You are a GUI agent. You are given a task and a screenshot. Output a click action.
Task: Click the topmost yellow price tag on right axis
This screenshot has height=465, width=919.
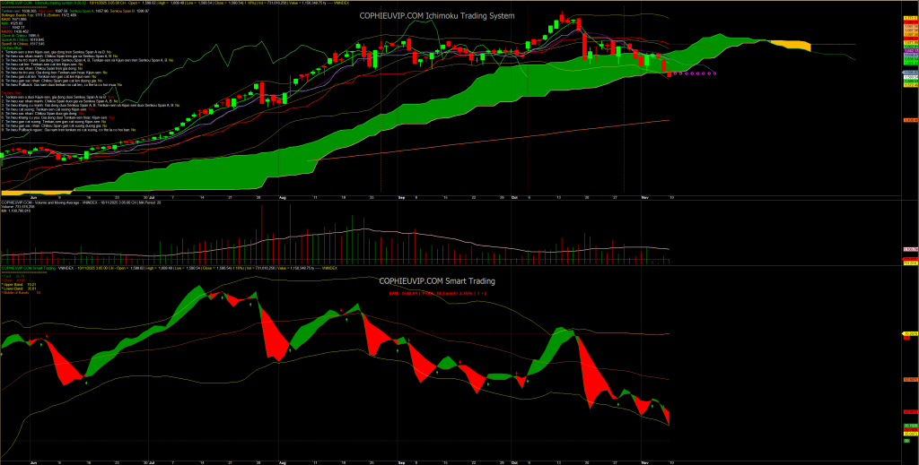(x=909, y=19)
